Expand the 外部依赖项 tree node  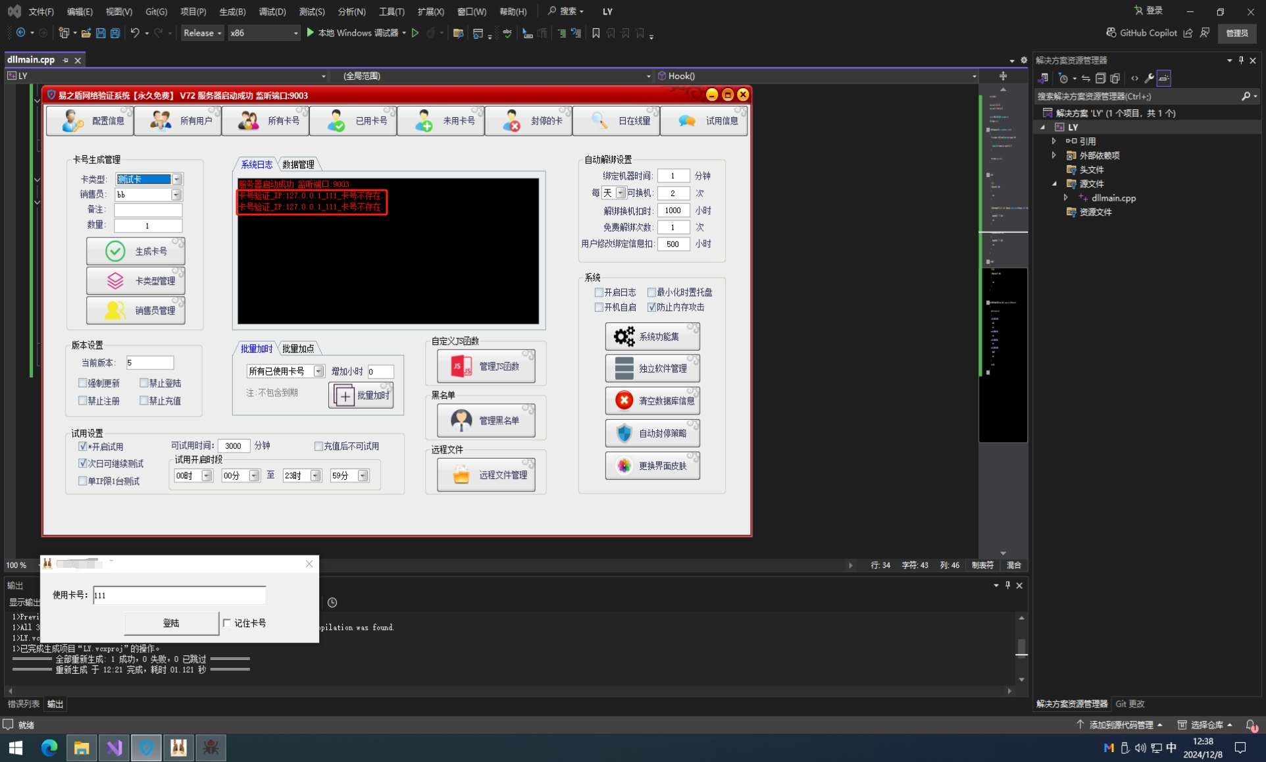click(1054, 155)
